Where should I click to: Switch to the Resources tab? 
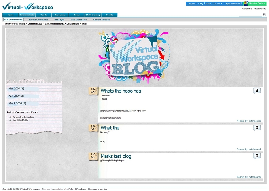coord(60,15)
